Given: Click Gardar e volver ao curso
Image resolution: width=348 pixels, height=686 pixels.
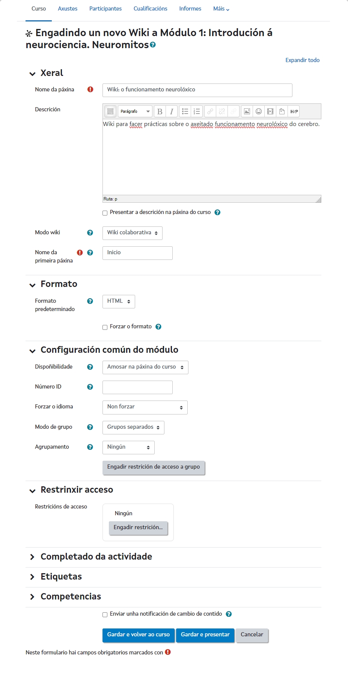Looking at the screenshot, I should coord(139,635).
